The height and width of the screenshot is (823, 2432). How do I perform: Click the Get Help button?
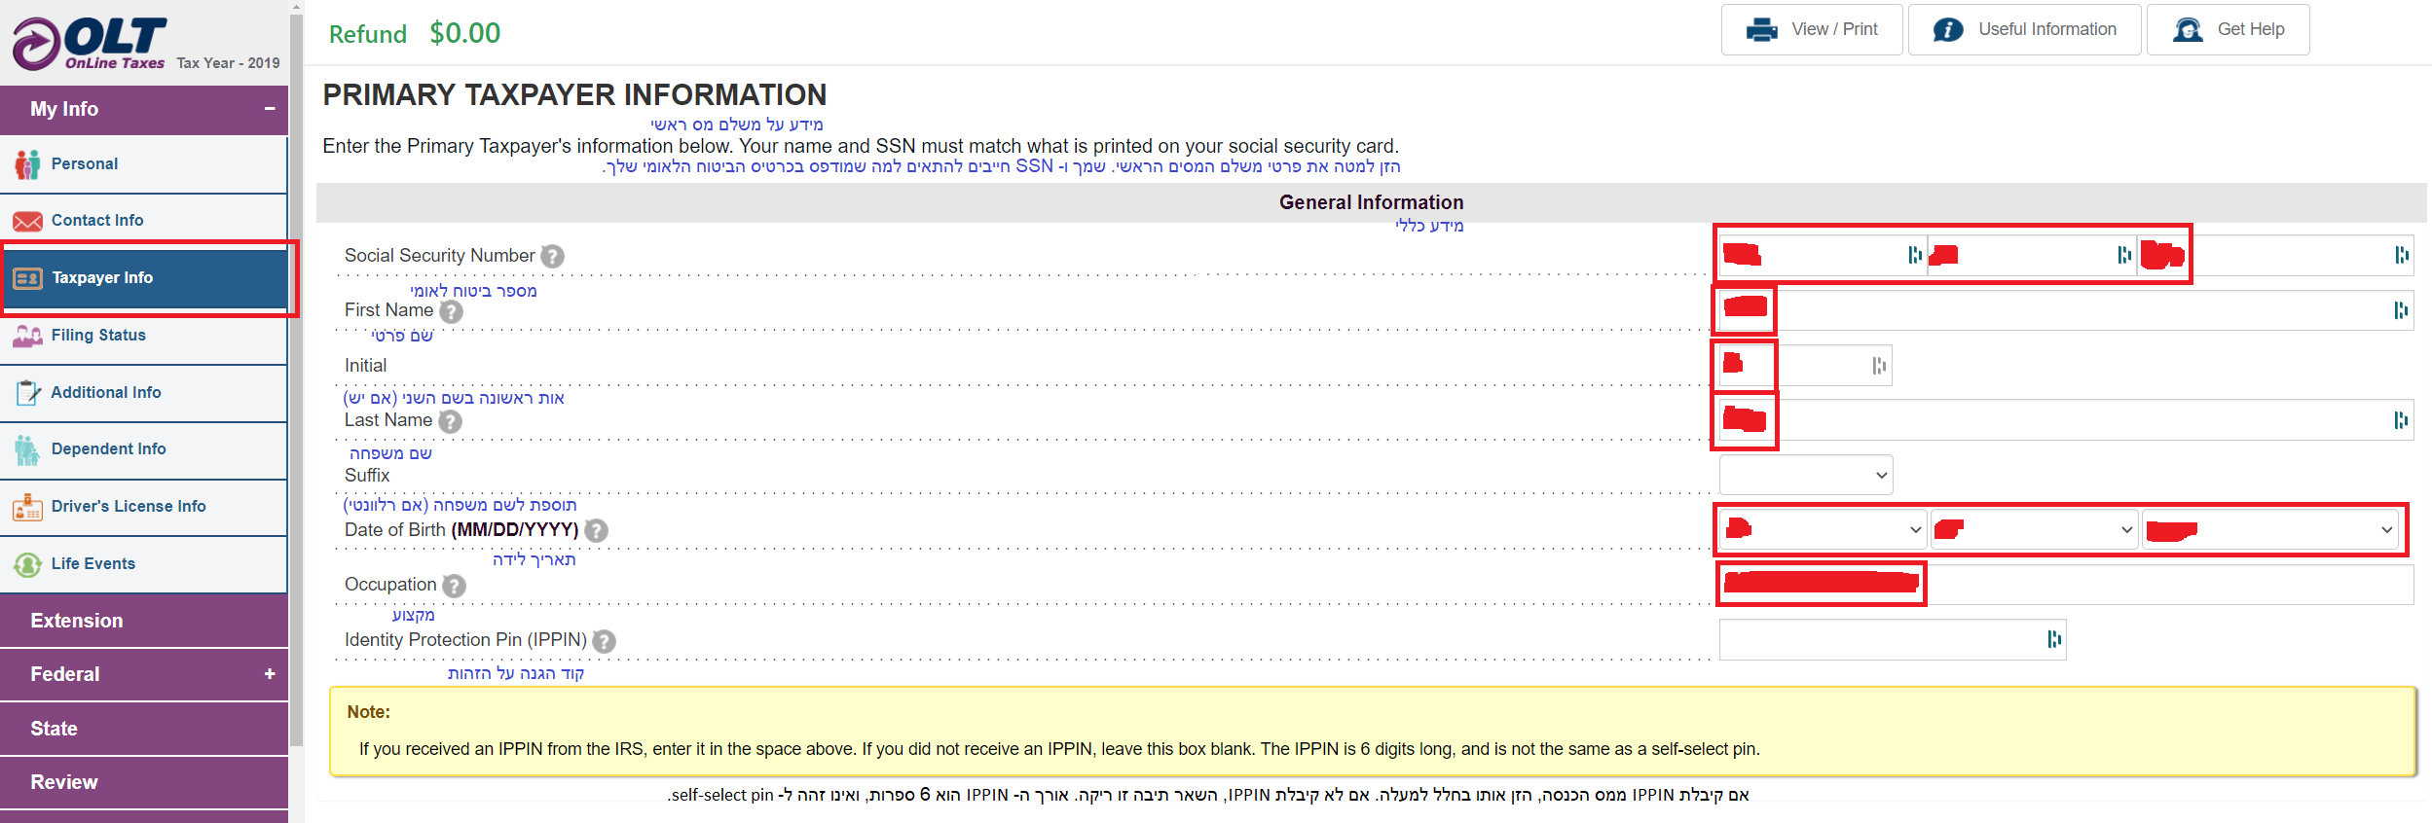(2228, 30)
